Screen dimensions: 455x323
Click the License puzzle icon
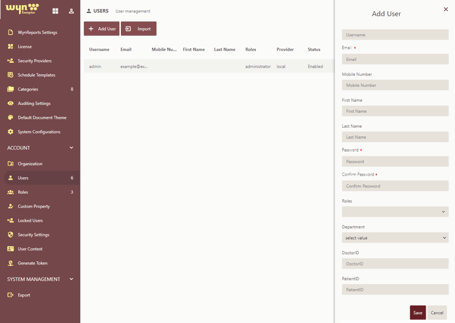(x=10, y=47)
